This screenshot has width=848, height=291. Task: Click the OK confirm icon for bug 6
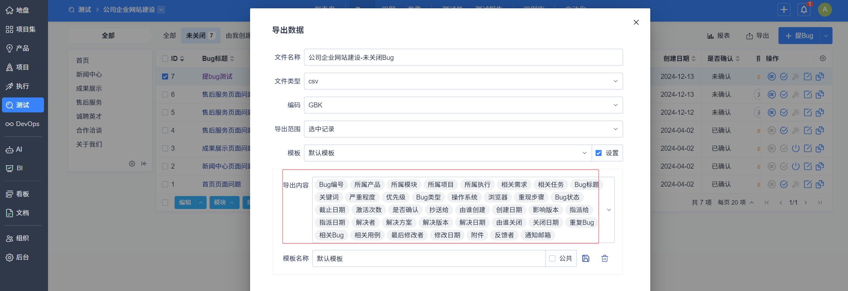pyautogui.click(x=772, y=94)
